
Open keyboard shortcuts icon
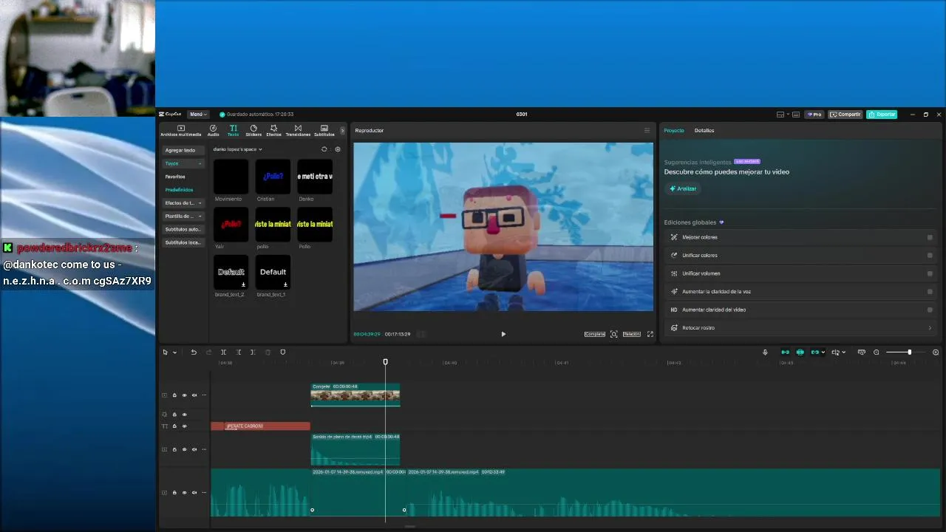point(795,115)
